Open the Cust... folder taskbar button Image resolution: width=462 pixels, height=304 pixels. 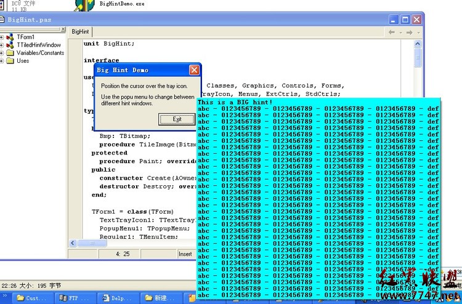32,298
